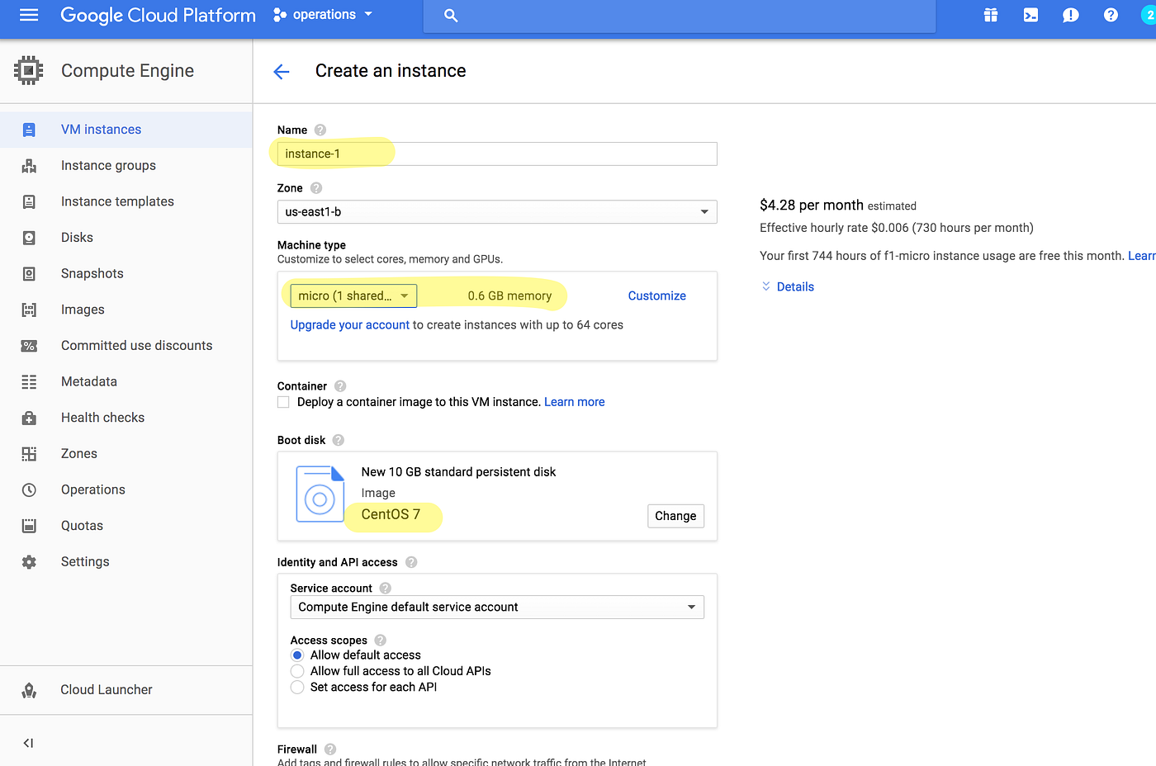1156x766 pixels.
Task: Click the Compute Engine chip icon
Action: (x=29, y=71)
